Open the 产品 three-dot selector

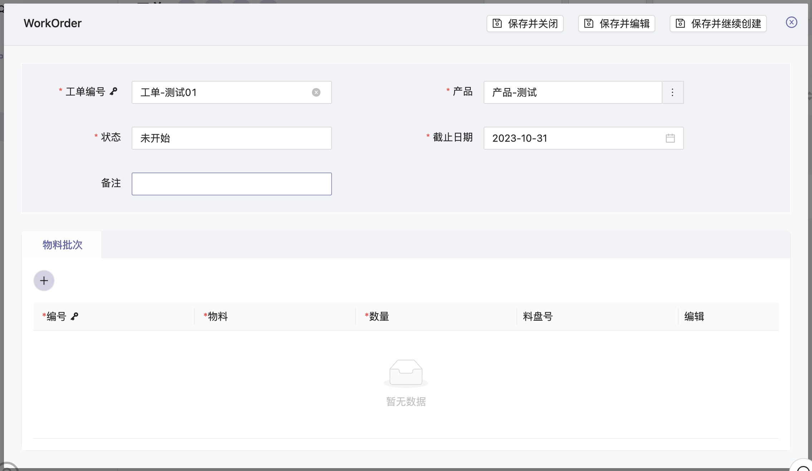click(672, 92)
